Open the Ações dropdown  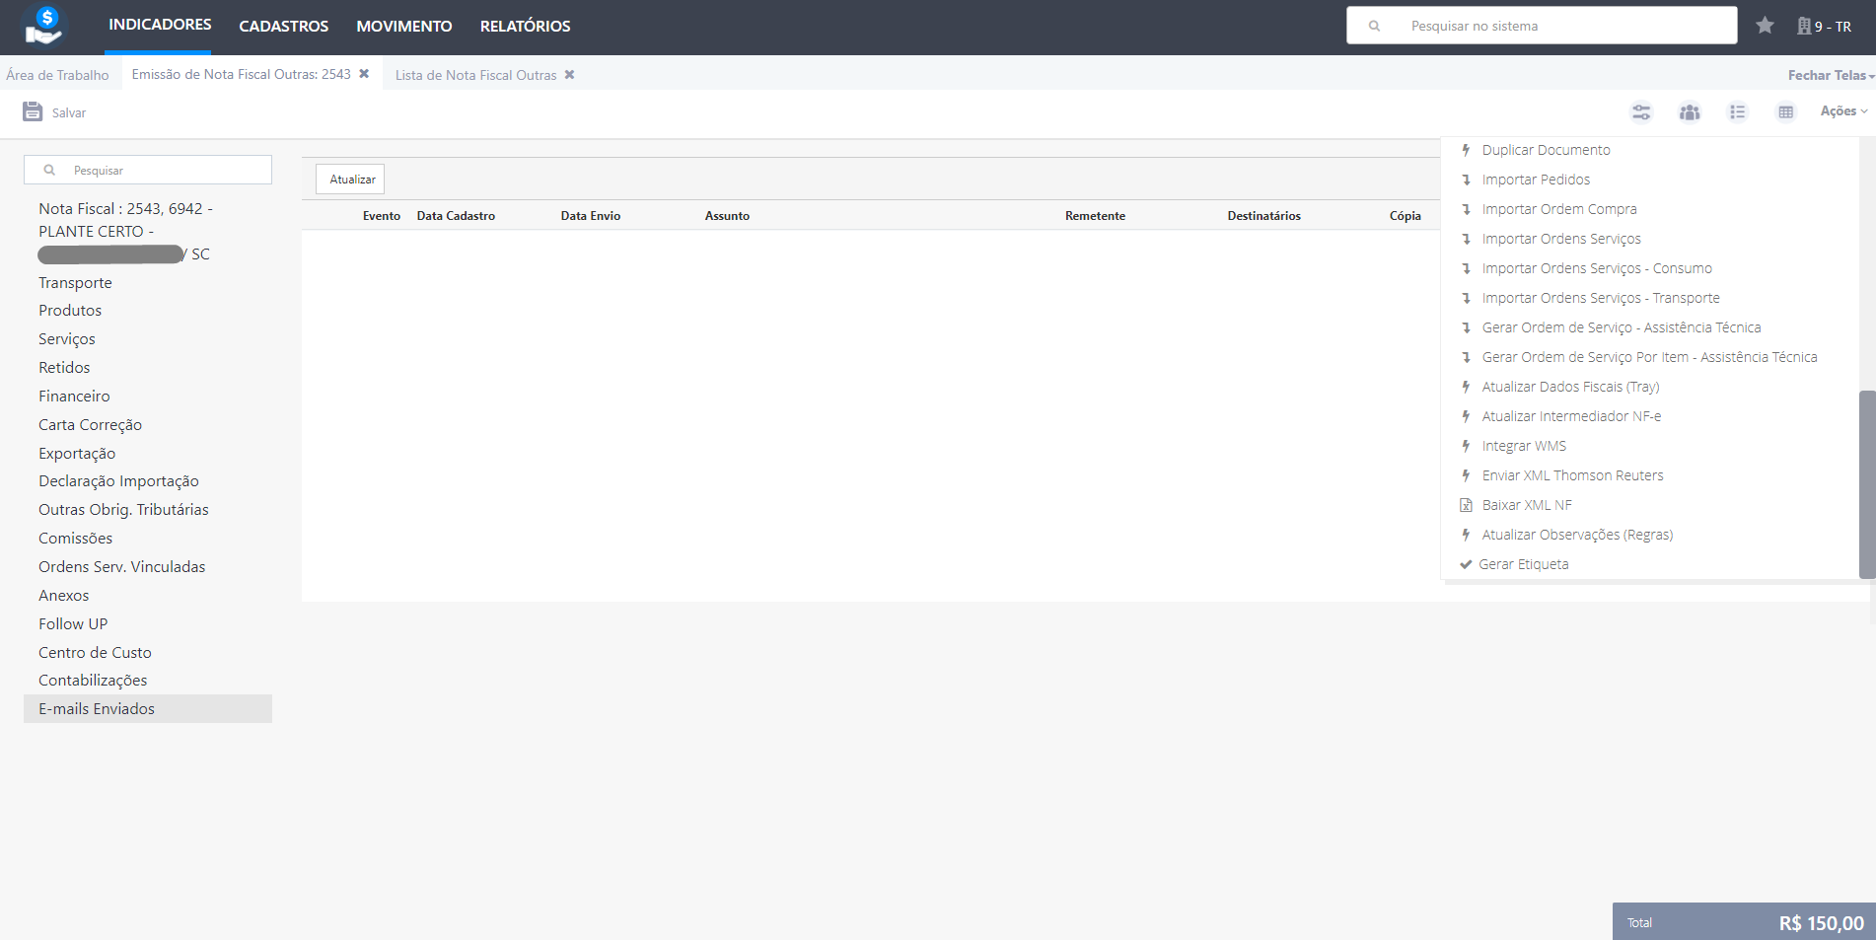(1843, 111)
